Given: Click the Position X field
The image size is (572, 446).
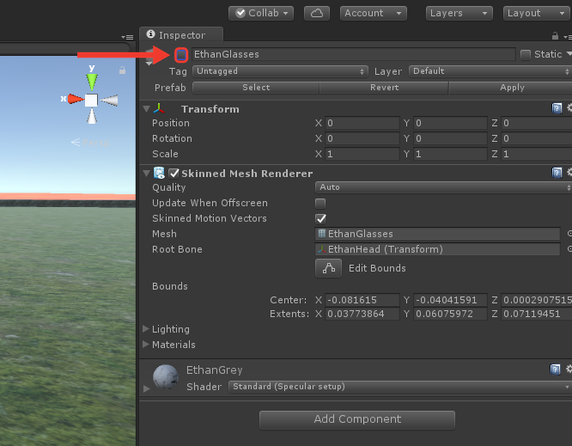Looking at the screenshot, I should click(x=362, y=123).
